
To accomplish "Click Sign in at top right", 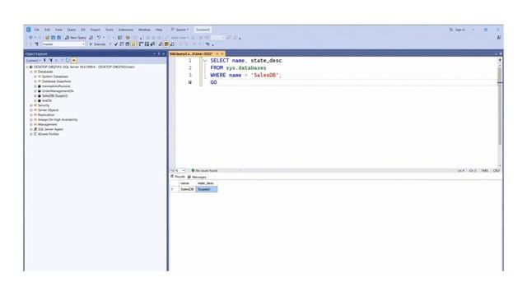I will click(x=457, y=30).
